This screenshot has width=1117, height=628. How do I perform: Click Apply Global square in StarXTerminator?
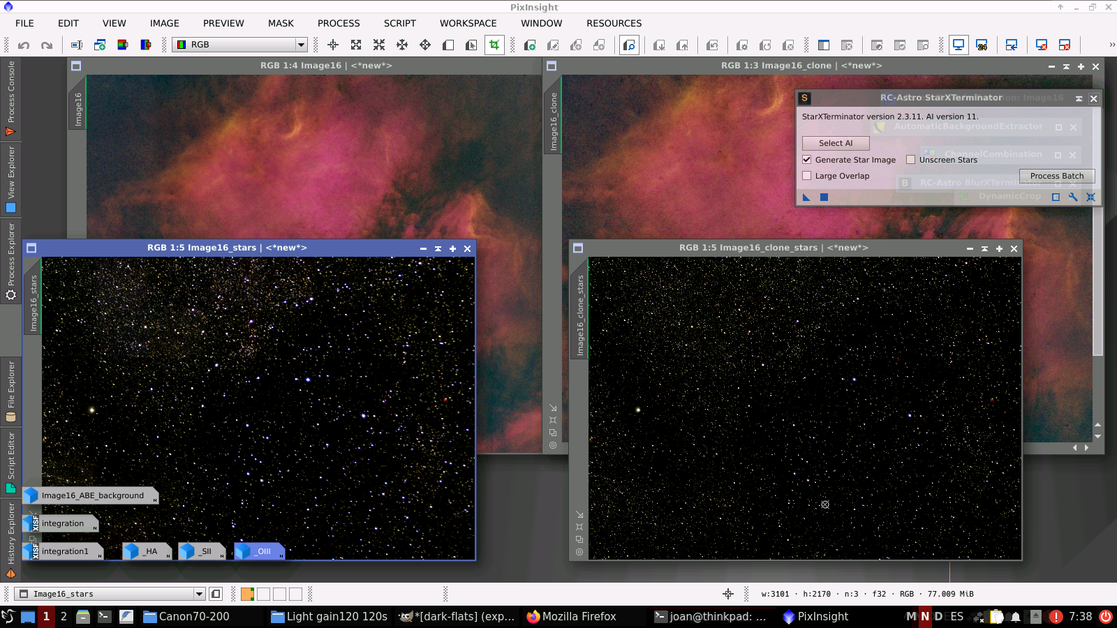824,197
